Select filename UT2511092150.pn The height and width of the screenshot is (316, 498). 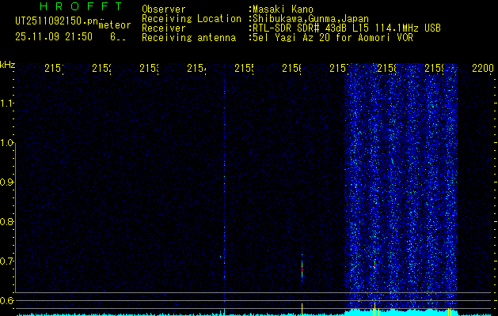(57, 21)
